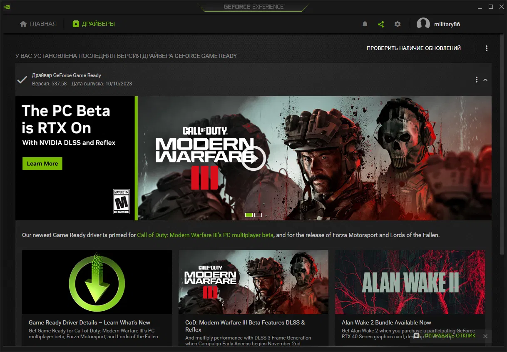Open the green download arrow thumbnail
The height and width of the screenshot is (352, 507).
(97, 282)
